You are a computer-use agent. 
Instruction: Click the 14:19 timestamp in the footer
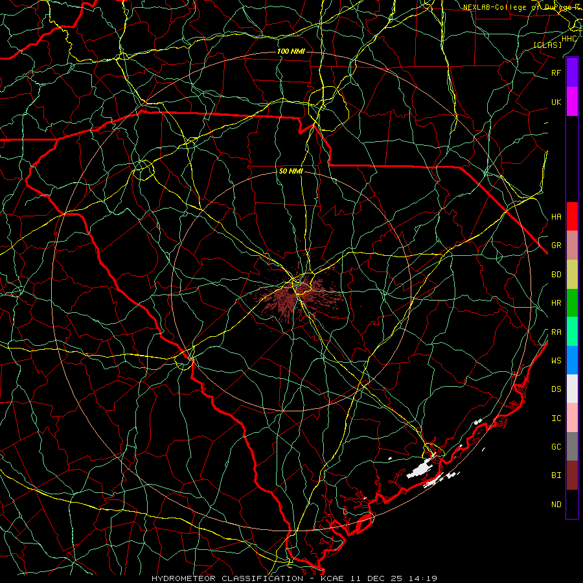424,578
